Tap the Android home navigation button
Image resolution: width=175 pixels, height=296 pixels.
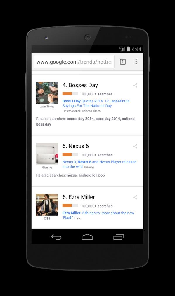[87, 237]
